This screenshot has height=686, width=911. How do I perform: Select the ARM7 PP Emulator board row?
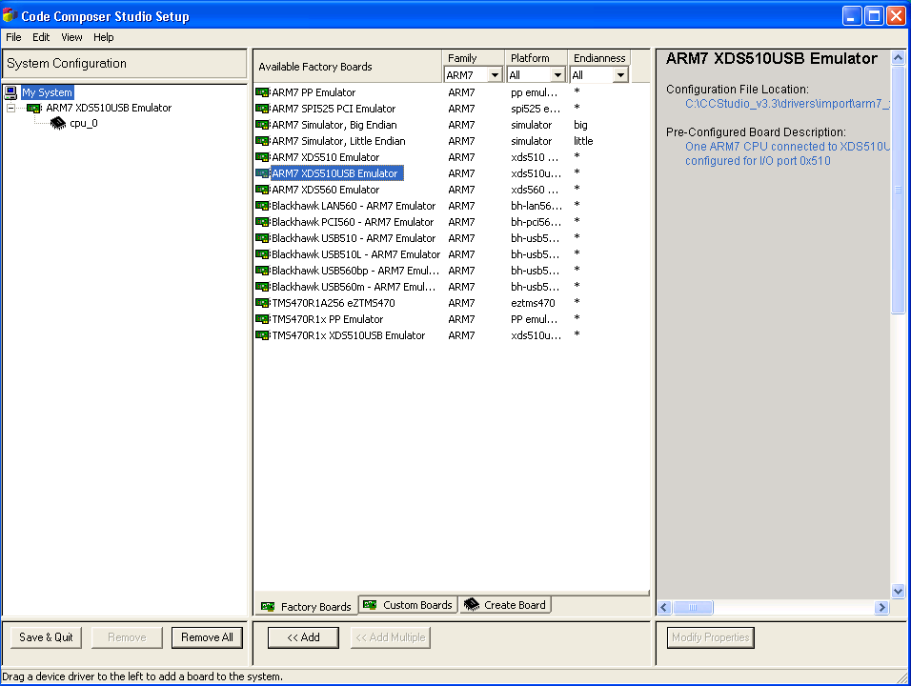pyautogui.click(x=452, y=92)
